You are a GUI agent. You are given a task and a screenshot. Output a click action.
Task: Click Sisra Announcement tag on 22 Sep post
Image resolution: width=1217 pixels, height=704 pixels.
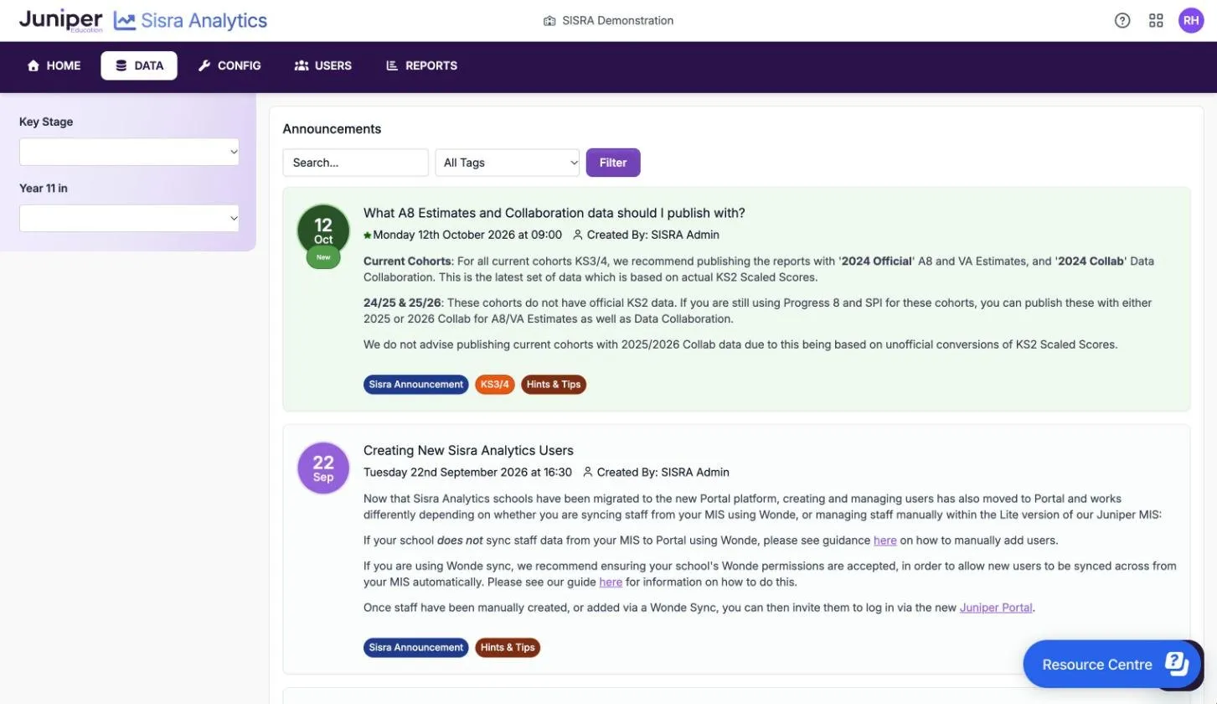click(416, 648)
